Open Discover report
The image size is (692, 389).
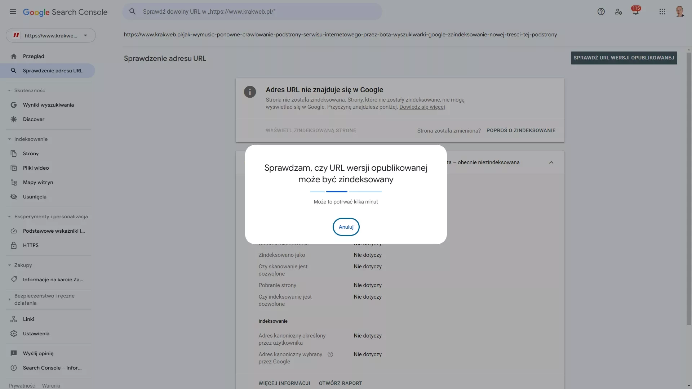(x=48, y=119)
